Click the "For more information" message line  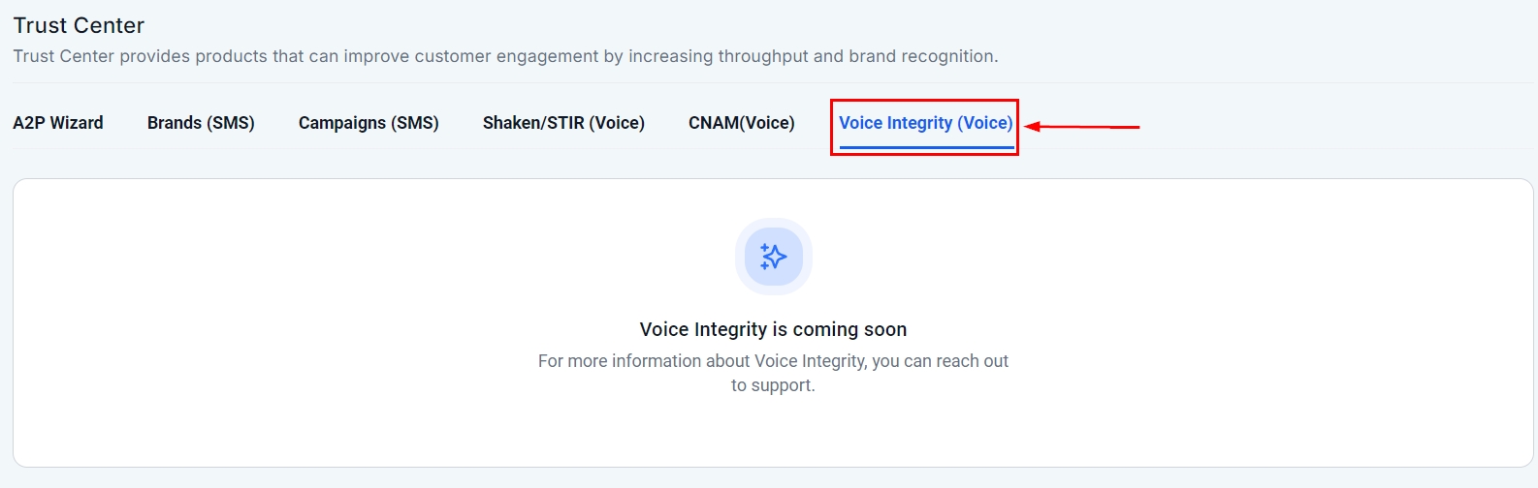[773, 361]
